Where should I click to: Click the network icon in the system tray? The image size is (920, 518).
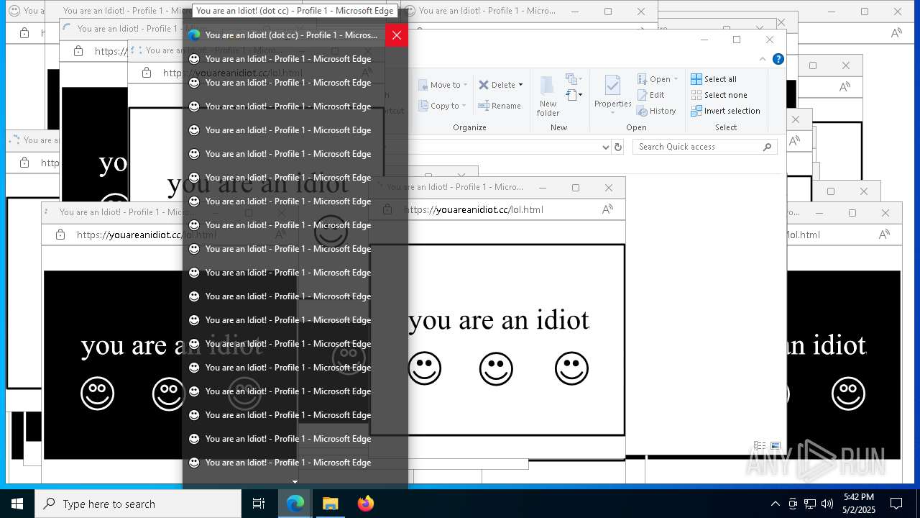[x=810, y=504]
